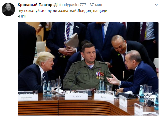The width and height of the screenshot is (161, 118).
Task: Select the tweet text line about Лондон
Action: coord(64,11)
